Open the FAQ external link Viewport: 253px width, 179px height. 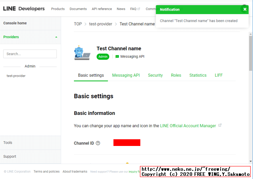tap(135, 9)
